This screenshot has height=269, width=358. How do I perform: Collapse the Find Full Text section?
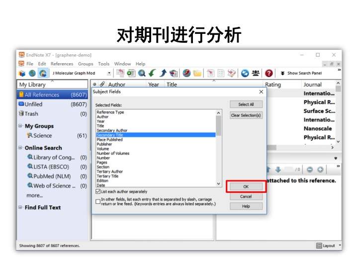20,207
